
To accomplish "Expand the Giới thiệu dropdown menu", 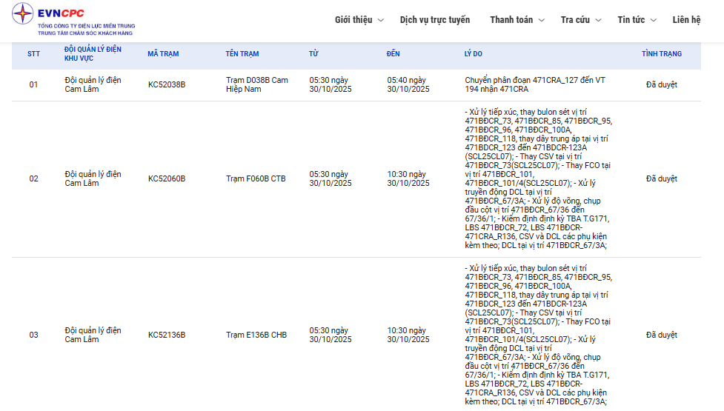I will coord(359,20).
